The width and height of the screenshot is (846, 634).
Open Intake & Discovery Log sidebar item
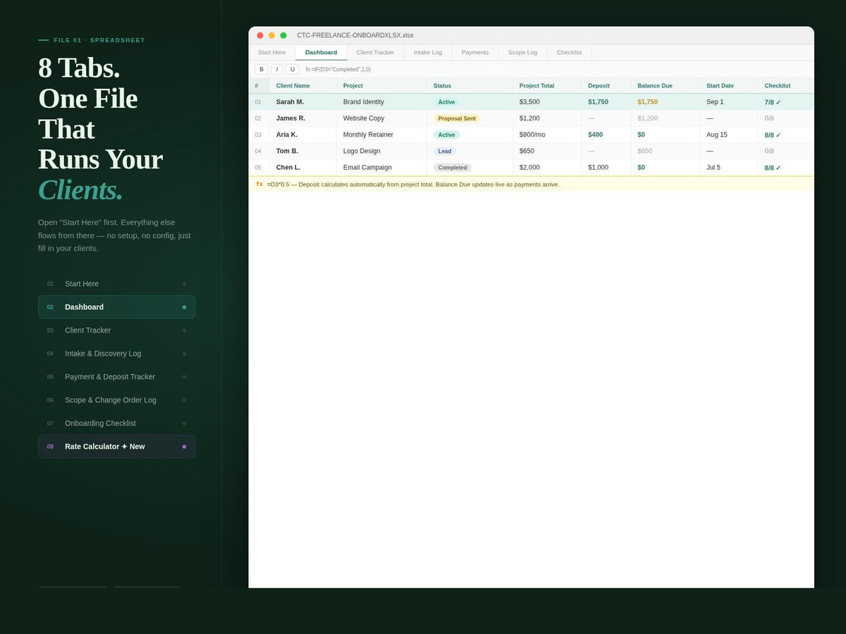point(116,354)
